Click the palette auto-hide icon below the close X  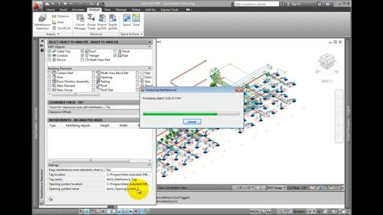pyautogui.click(x=42, y=45)
